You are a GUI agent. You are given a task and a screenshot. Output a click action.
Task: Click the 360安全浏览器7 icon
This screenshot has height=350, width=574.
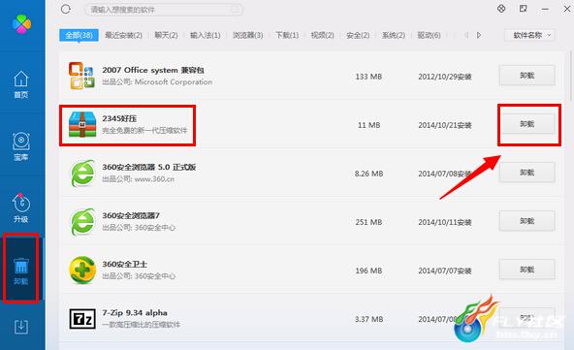(82, 221)
